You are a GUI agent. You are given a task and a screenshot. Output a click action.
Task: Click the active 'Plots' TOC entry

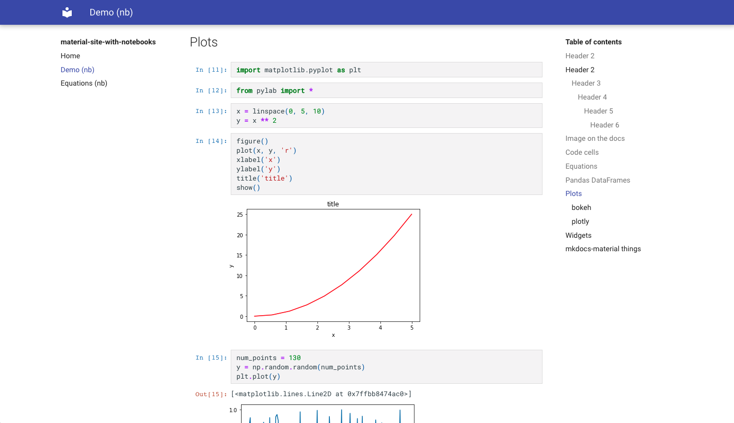(573, 193)
